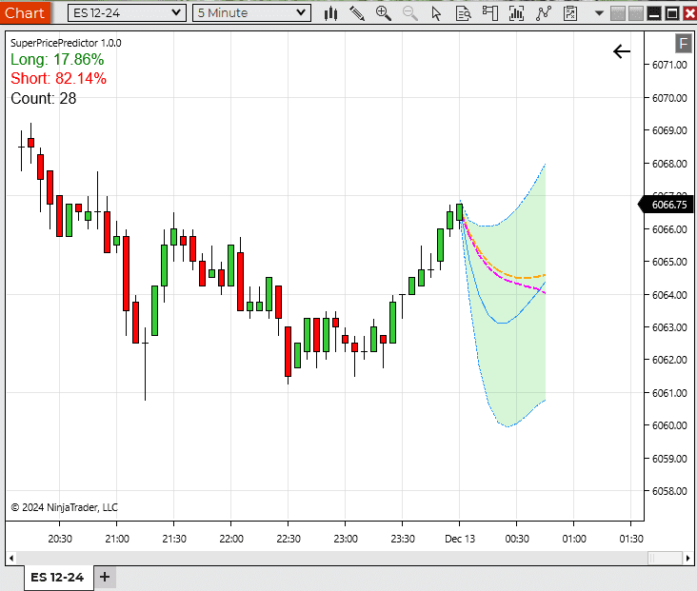The height and width of the screenshot is (591, 697).
Task: Toggle the first gray link button
Action: coord(617,13)
